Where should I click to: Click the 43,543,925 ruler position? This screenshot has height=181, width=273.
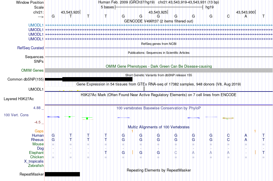coord(157,12)
